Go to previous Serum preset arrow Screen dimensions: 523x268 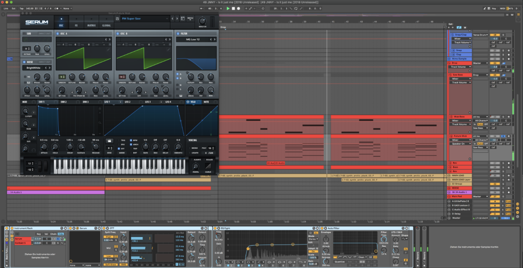coord(173,19)
